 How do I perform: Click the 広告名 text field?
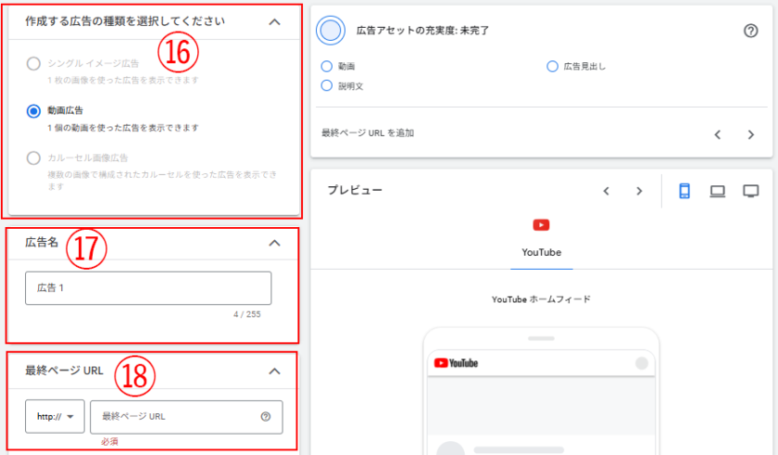(x=148, y=288)
